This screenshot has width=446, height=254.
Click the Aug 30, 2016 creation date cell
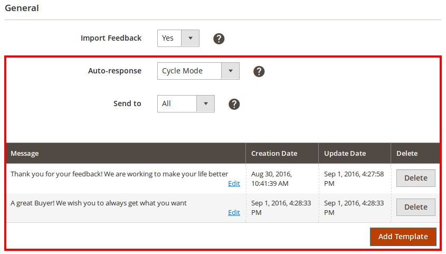coord(271,178)
